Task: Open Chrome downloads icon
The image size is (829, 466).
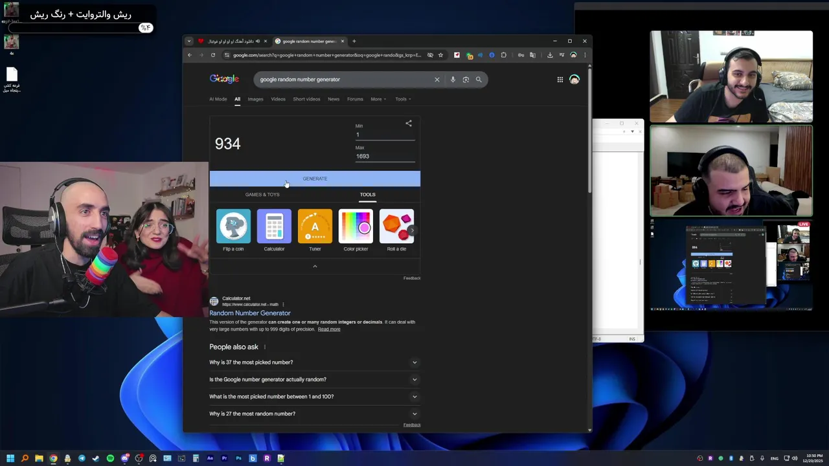Action: (550, 55)
